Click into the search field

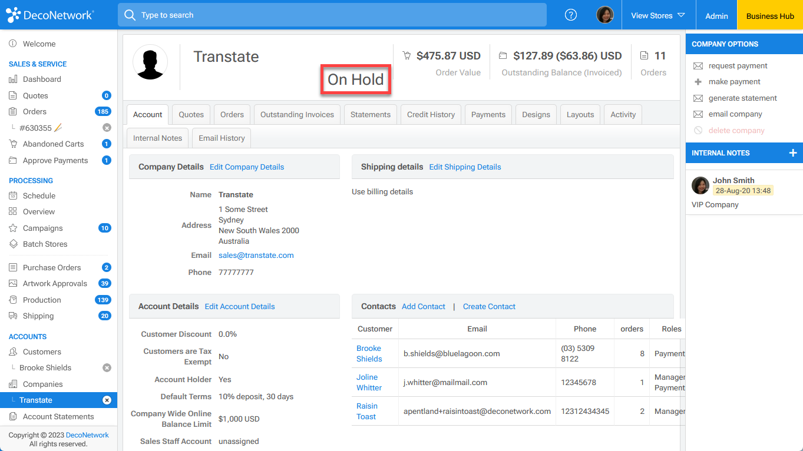click(332, 15)
